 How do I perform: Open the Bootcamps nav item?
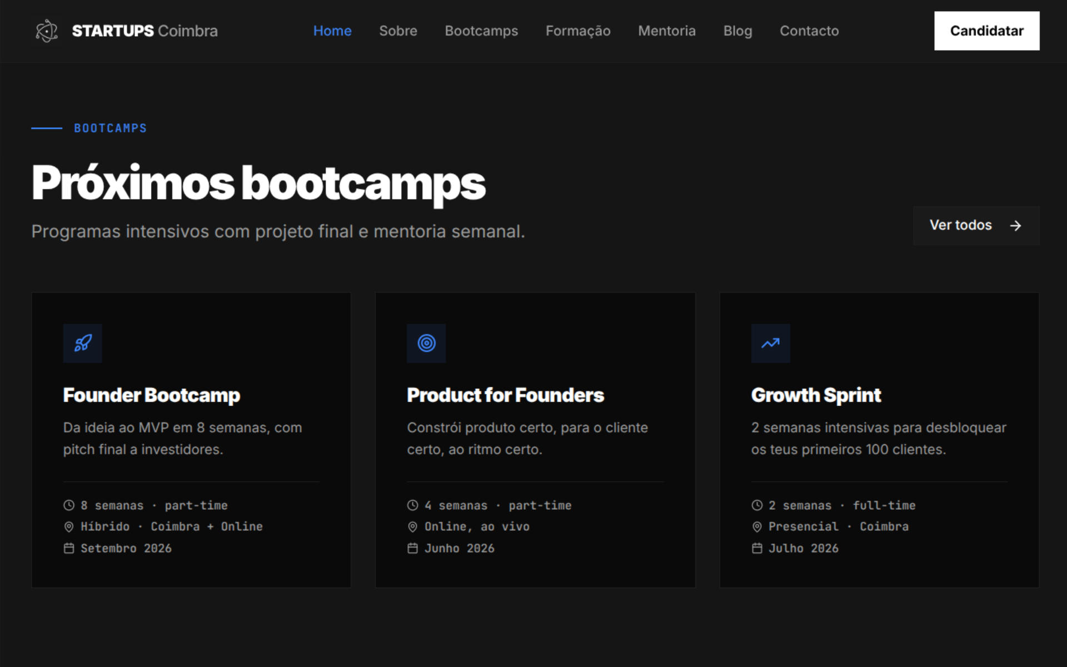pyautogui.click(x=481, y=31)
